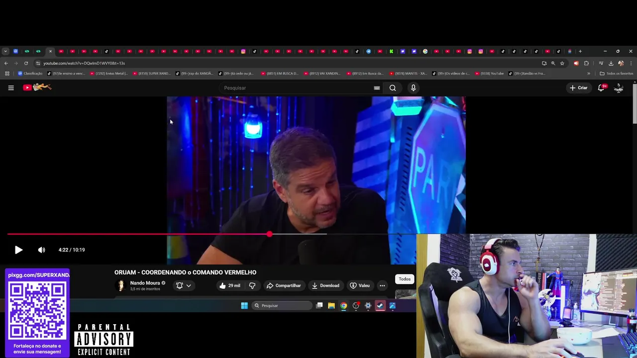
Task: Click the video title ORUAM - COORDENANDO o COMANDO VERMELHO
Action: pos(185,272)
